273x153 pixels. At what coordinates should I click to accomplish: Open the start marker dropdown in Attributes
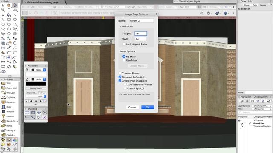(x=26, y=101)
